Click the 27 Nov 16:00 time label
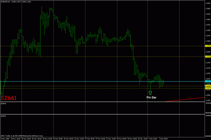Screen dimensions: 211x140 point(110,139)
